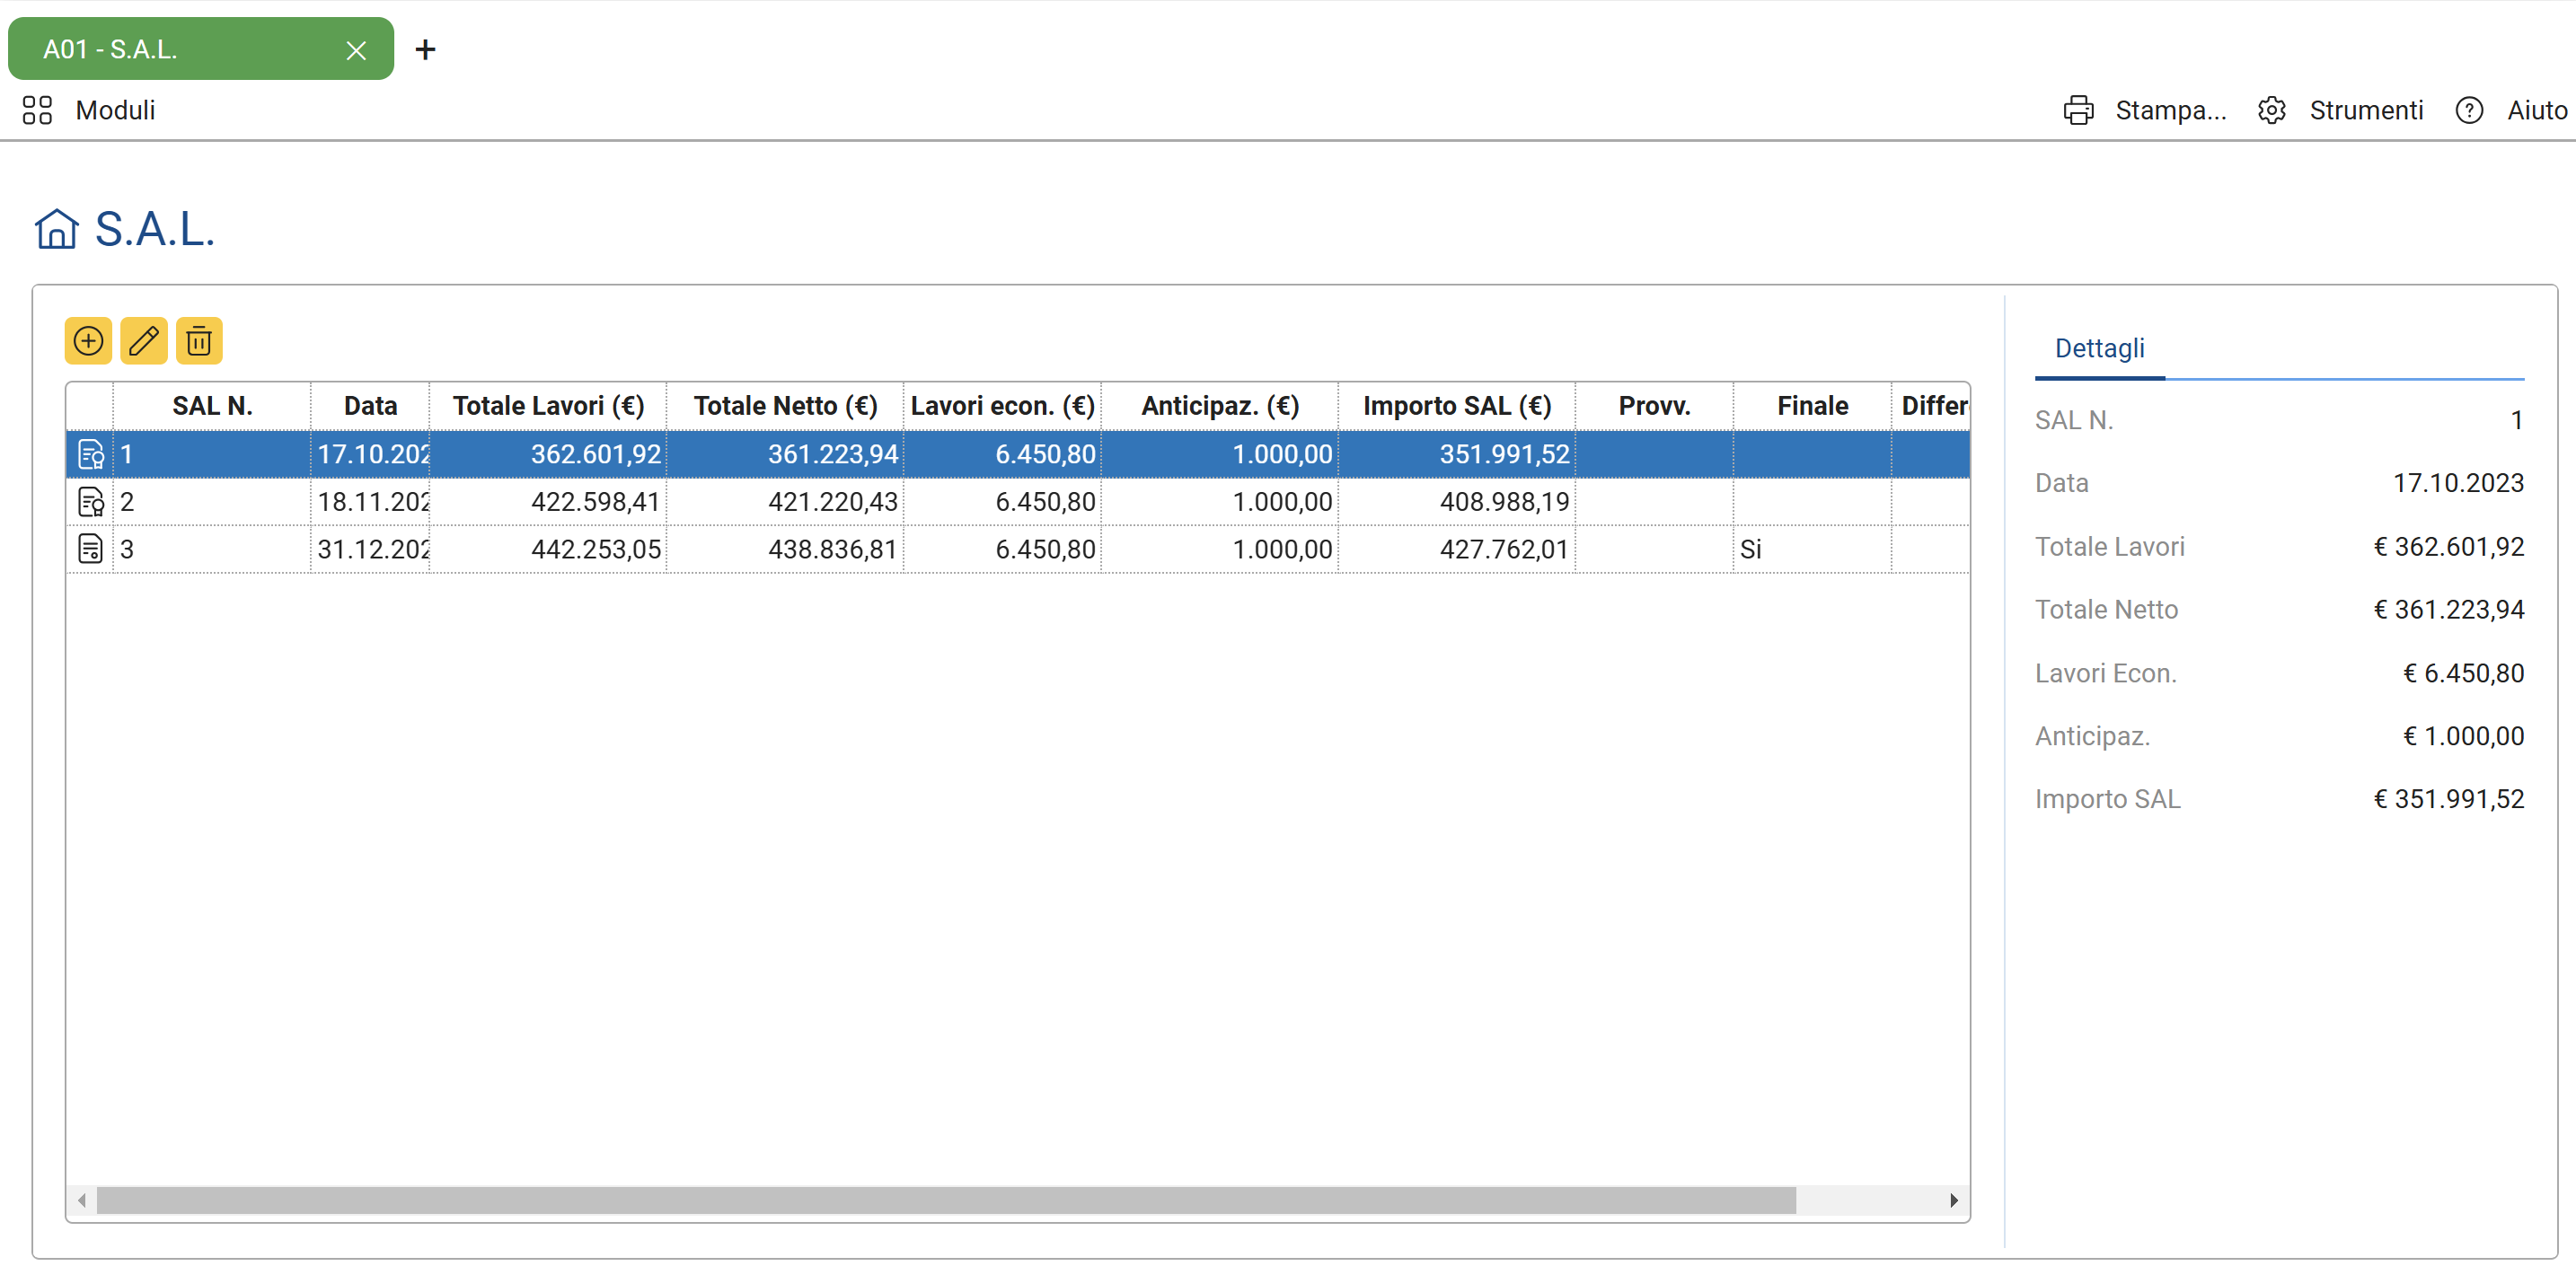Click the Aiuto question mark icon
The height and width of the screenshot is (1266, 2576).
click(x=2468, y=110)
